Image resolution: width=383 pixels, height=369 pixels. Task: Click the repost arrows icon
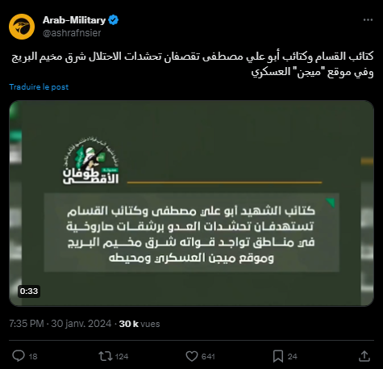coord(106,356)
